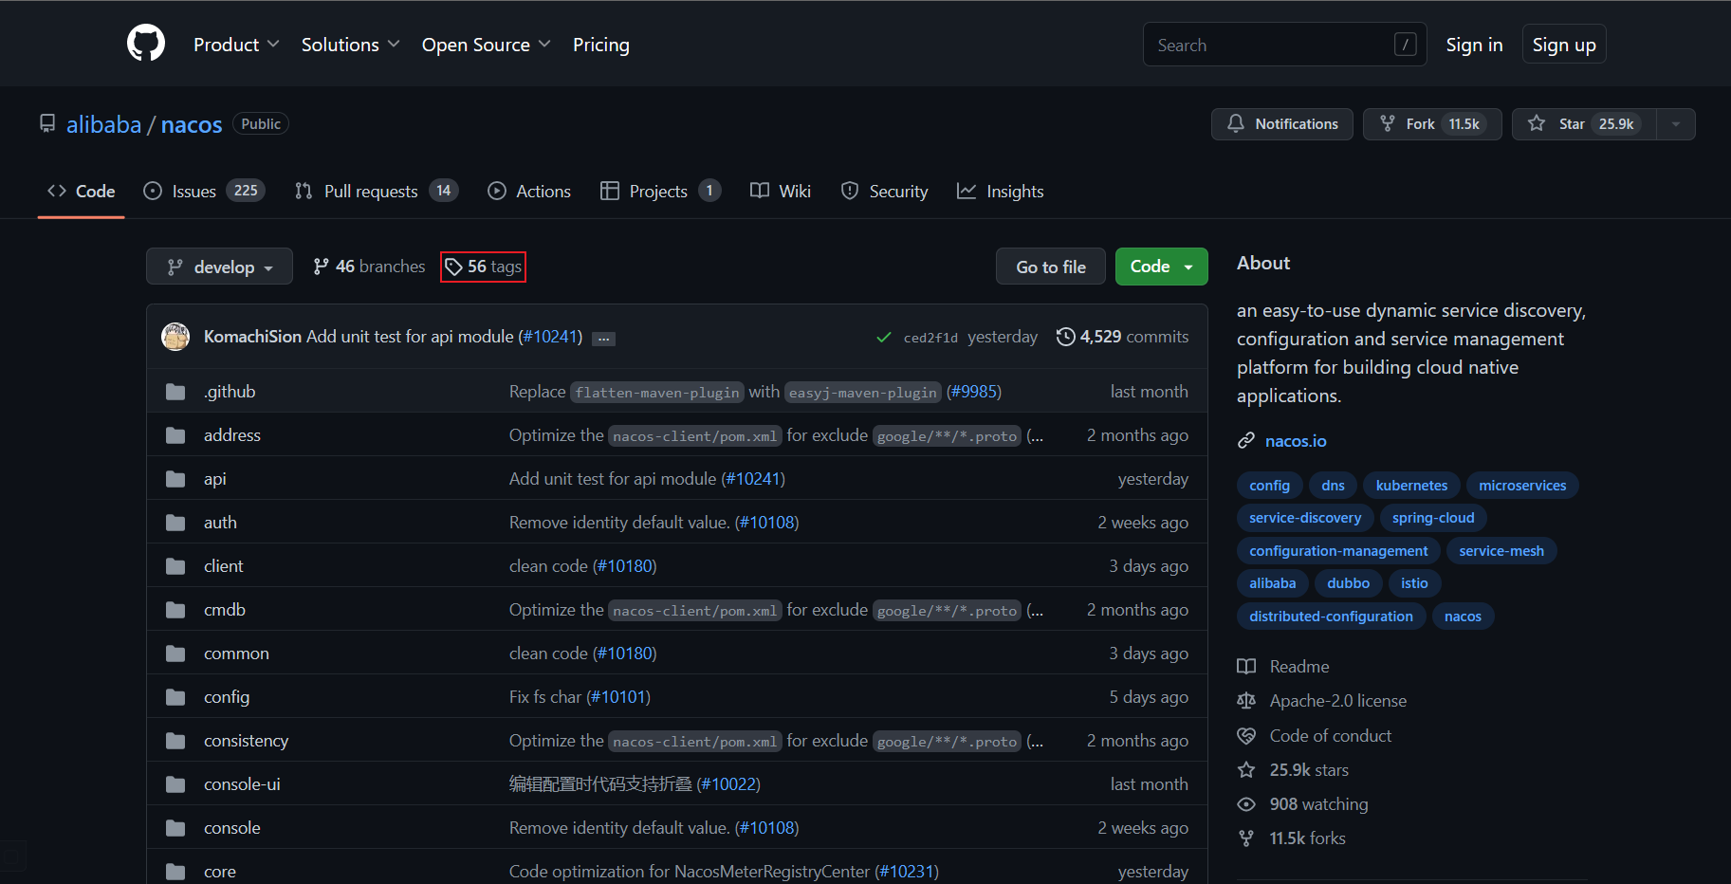The height and width of the screenshot is (884, 1731).
Task: Select the service-discovery topic tag
Action: point(1305,518)
